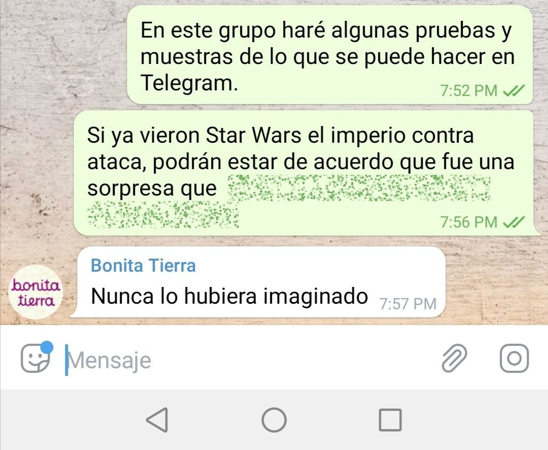This screenshot has width=548, height=450.
Task: Tap the 7:52 PM timestamp
Action: click(468, 91)
